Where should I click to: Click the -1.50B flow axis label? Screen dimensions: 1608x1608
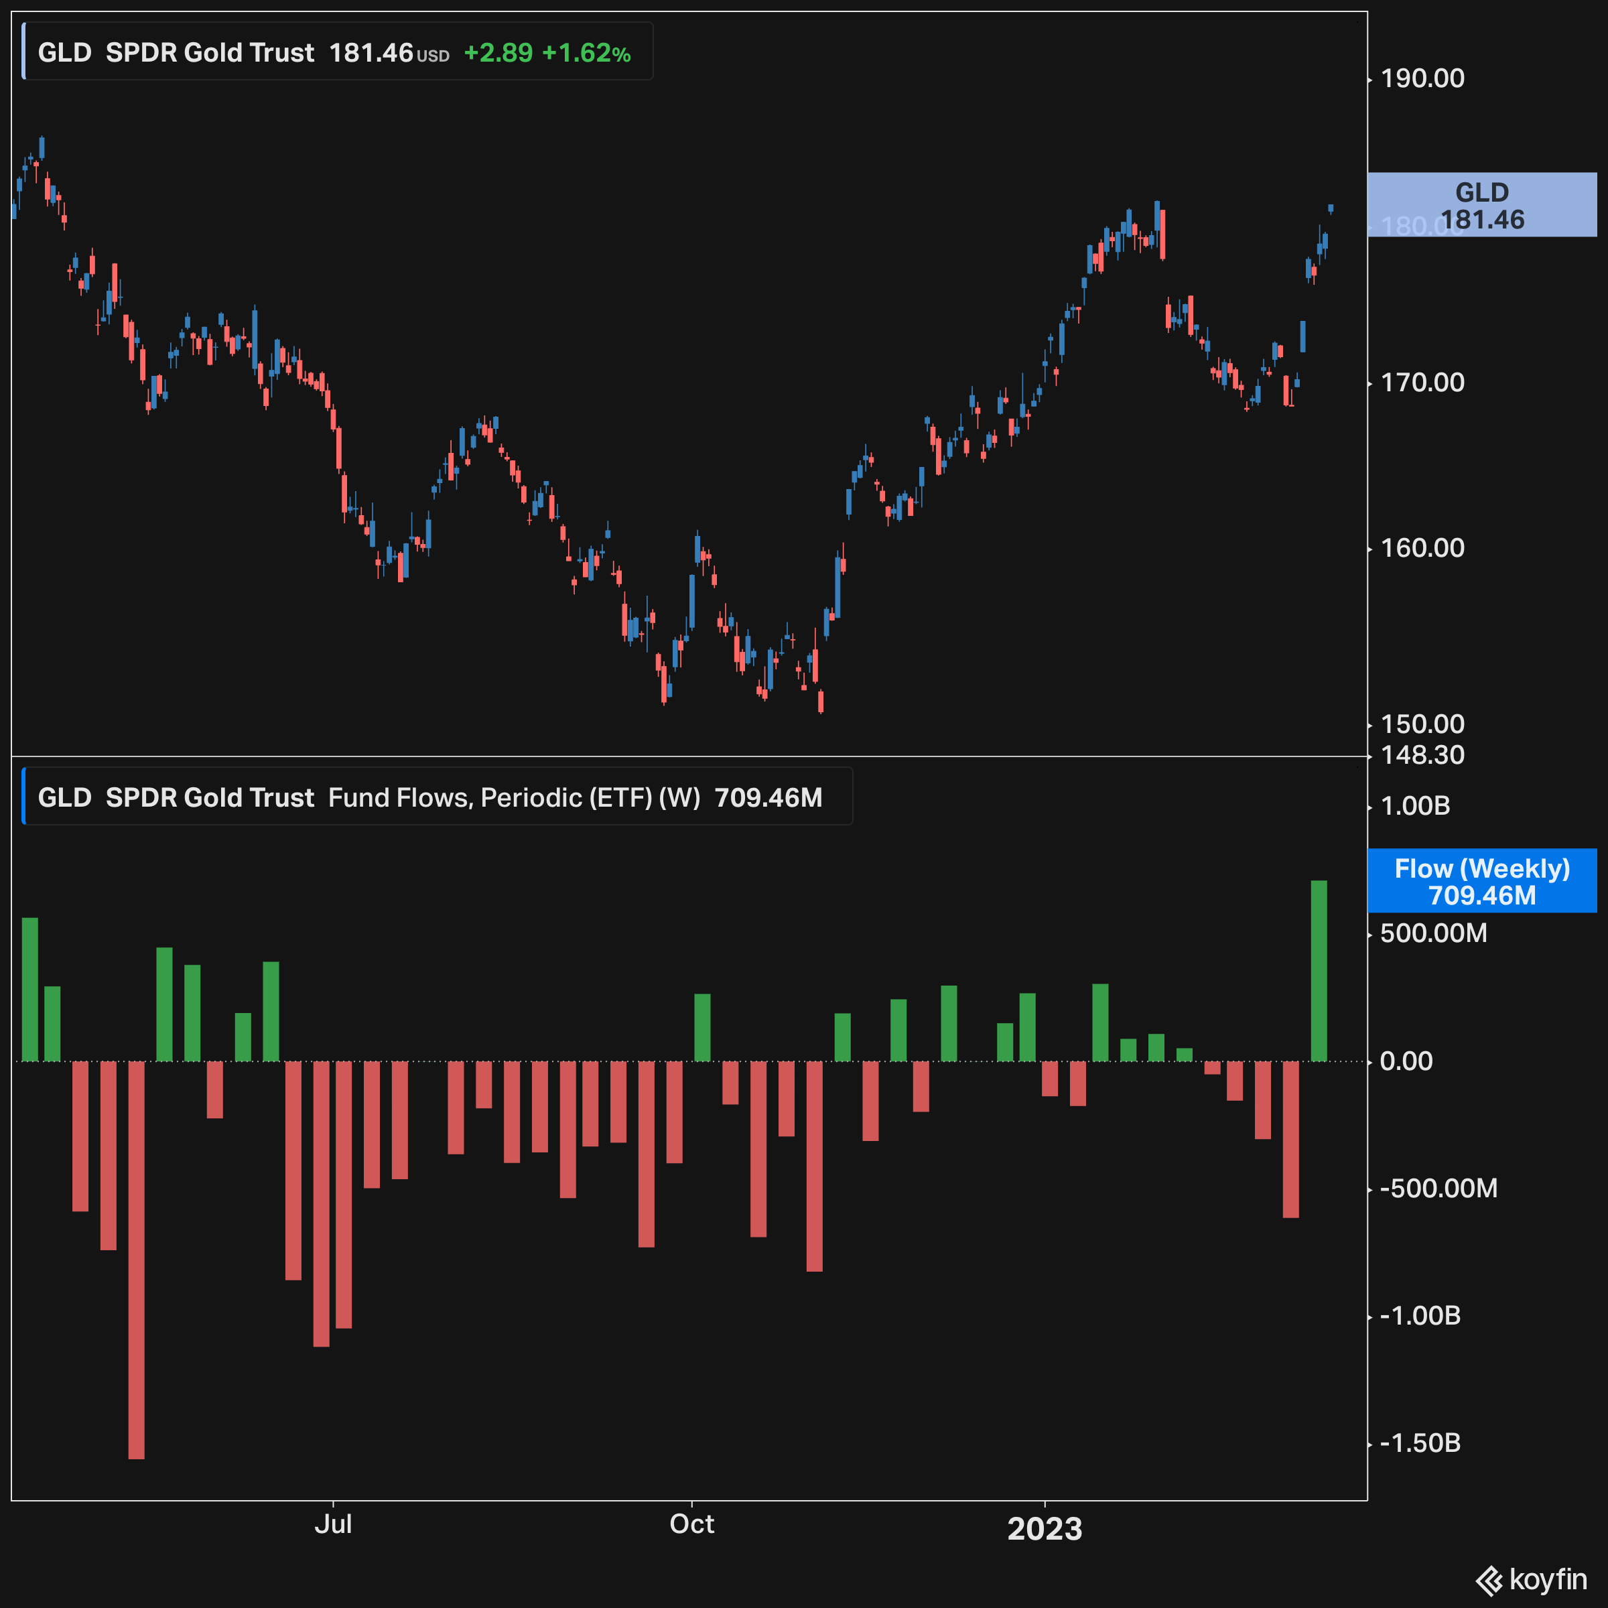coord(1420,1443)
